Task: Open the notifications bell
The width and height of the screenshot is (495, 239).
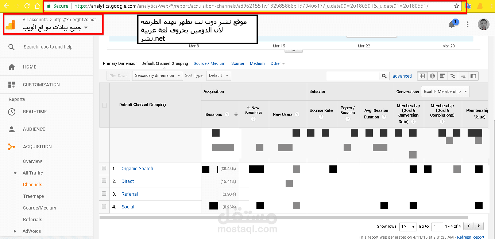Action: pos(452,24)
